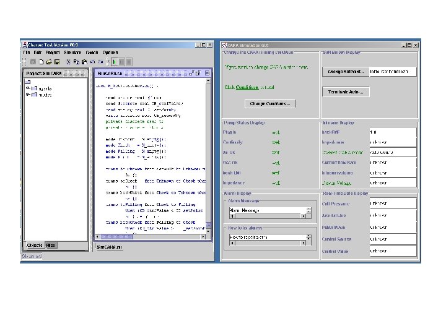
Task: Click the modes folder icon in project tree
Action: [x=35, y=95]
